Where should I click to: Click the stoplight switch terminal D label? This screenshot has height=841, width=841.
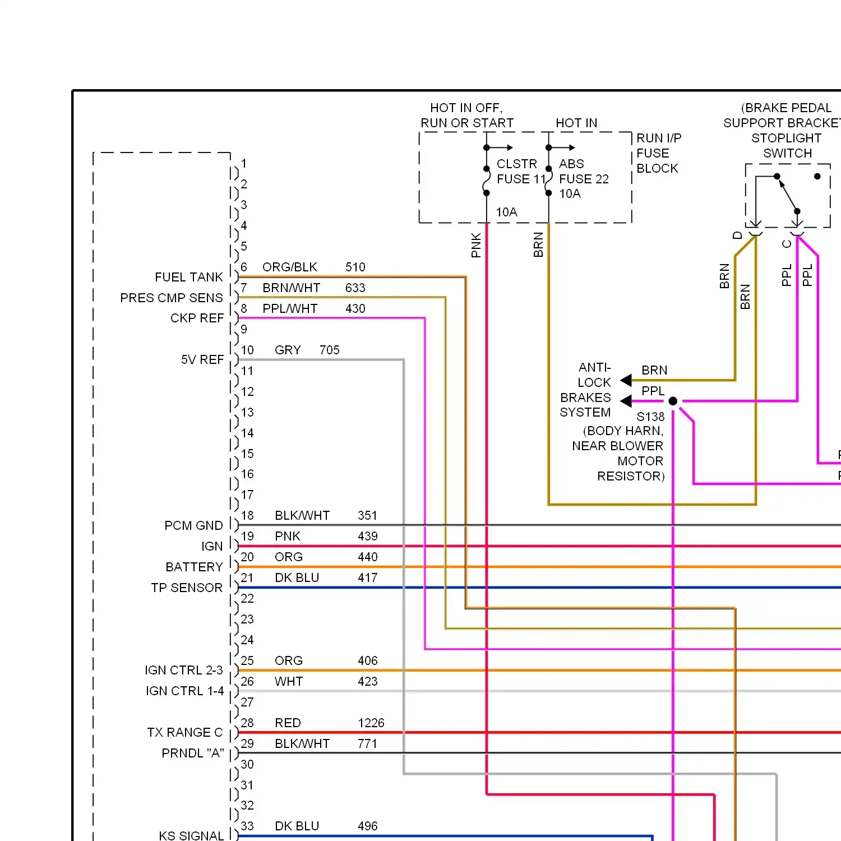tap(737, 235)
